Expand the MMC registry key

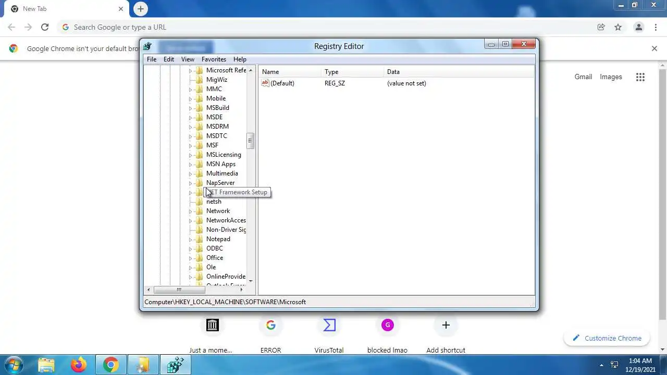coord(190,90)
